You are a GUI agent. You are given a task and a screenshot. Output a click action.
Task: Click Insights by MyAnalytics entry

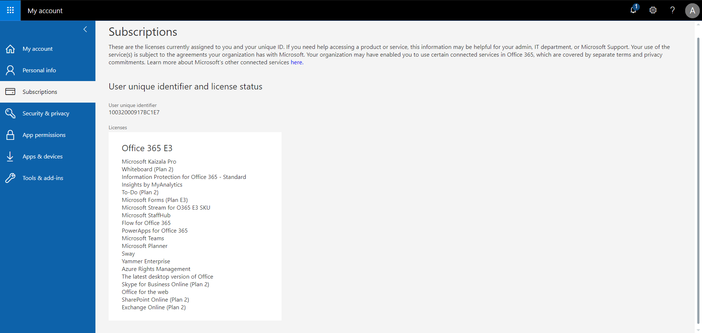152,185
